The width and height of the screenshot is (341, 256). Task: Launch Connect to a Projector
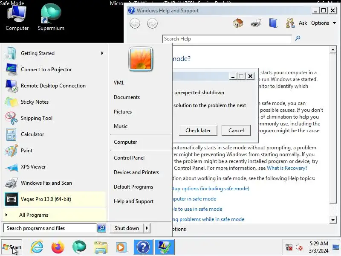[x=55, y=70]
